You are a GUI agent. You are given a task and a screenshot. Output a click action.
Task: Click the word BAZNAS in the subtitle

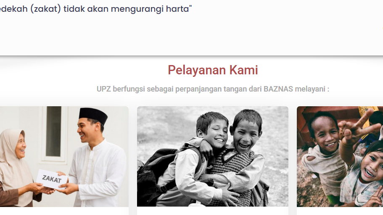278,89
